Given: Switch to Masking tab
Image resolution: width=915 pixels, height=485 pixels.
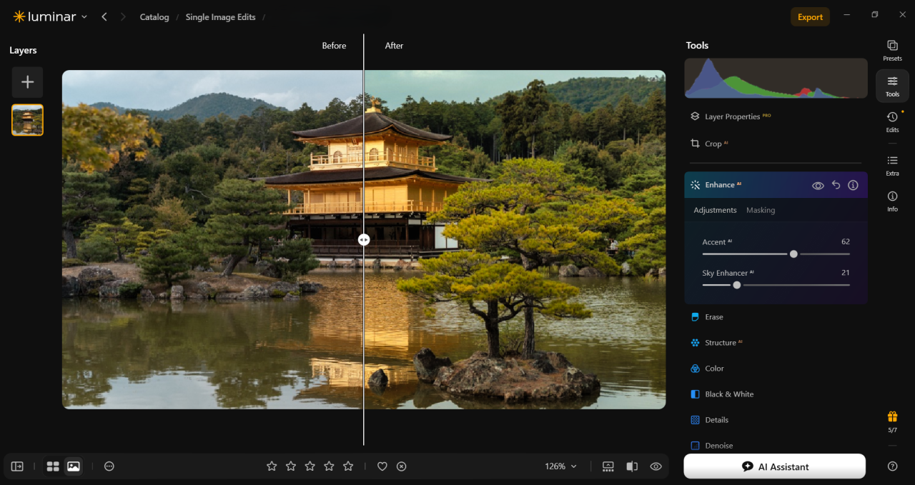Looking at the screenshot, I should [761, 210].
